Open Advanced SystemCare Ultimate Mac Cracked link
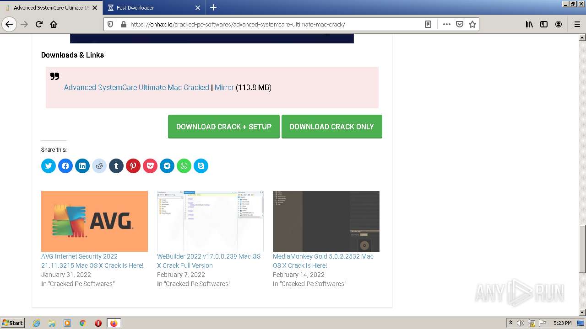586x329 pixels. pos(136,87)
